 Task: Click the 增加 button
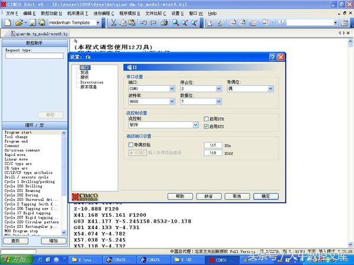click(x=54, y=241)
